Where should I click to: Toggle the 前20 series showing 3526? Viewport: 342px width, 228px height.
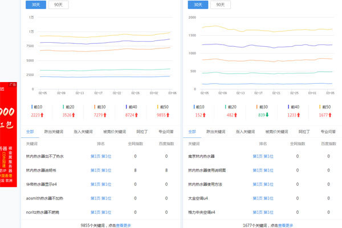(70, 107)
